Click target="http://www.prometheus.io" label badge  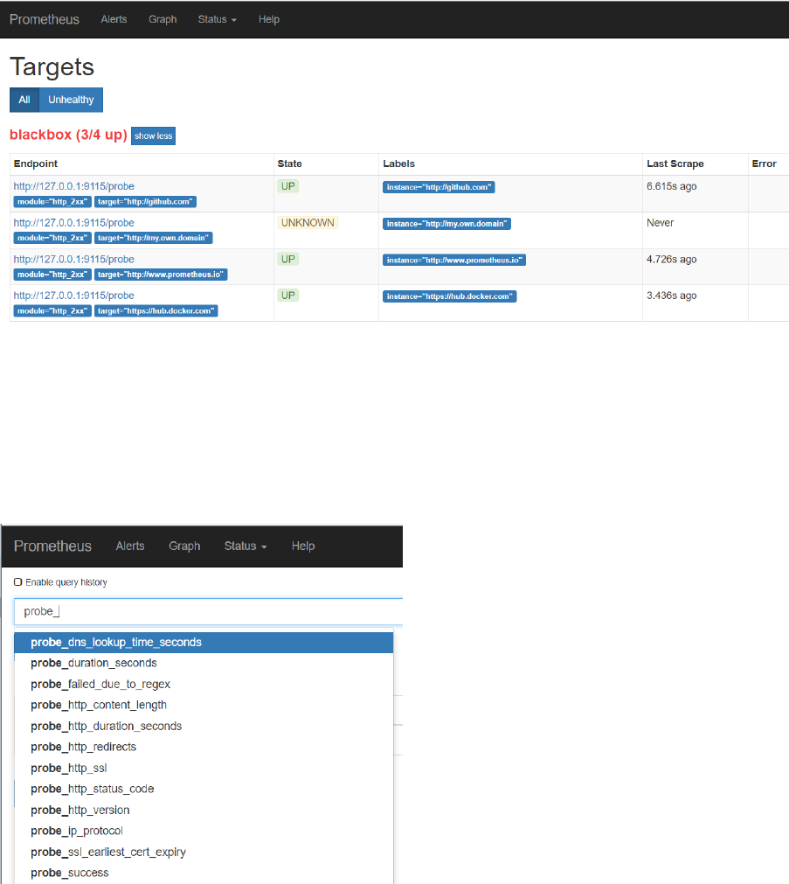point(161,275)
